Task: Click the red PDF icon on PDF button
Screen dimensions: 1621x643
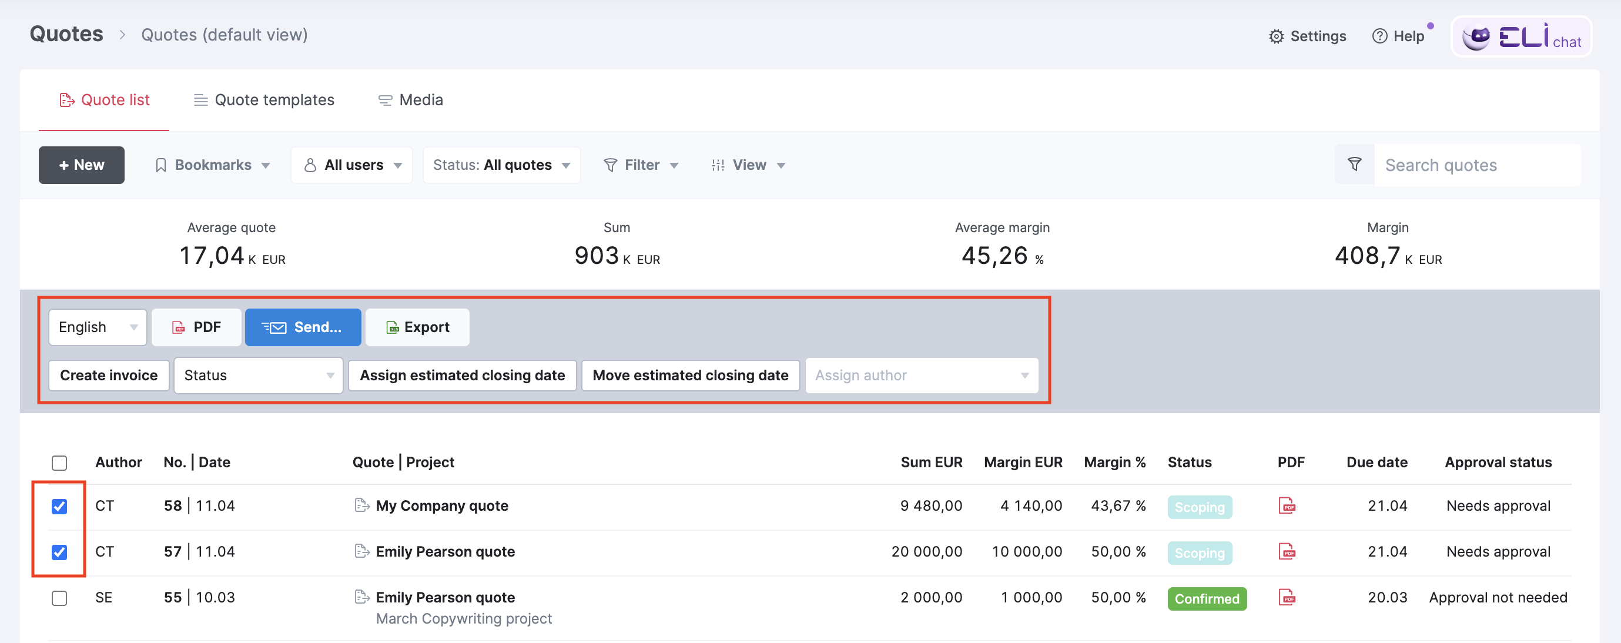Action: point(179,327)
